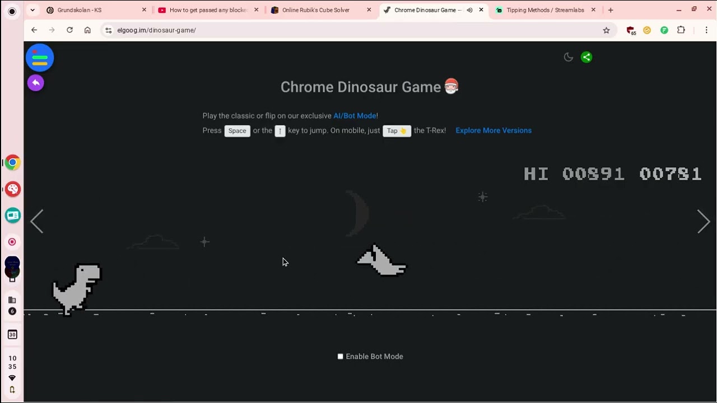Open the AI/Bot Mode link
717x403 pixels.
coord(355,116)
